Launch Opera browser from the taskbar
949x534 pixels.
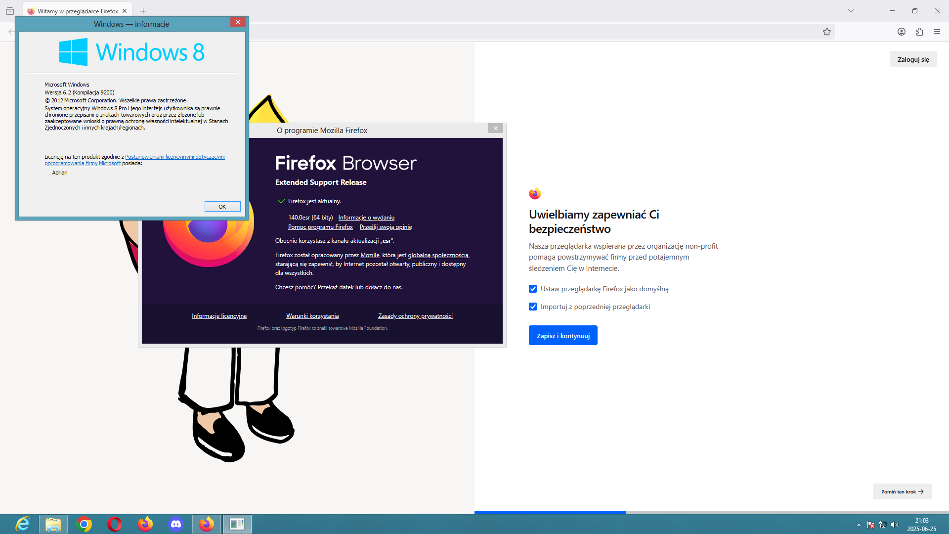[x=115, y=524]
